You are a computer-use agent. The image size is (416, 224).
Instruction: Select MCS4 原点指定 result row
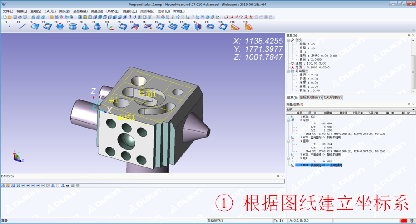[319, 166]
